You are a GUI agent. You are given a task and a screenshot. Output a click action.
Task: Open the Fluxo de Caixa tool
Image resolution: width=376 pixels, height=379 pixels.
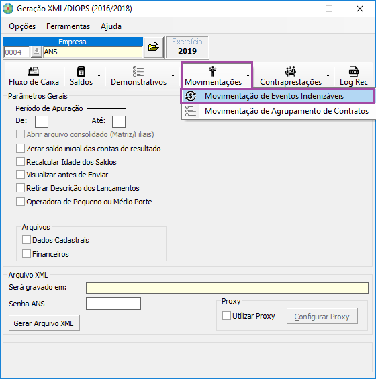[34, 76]
